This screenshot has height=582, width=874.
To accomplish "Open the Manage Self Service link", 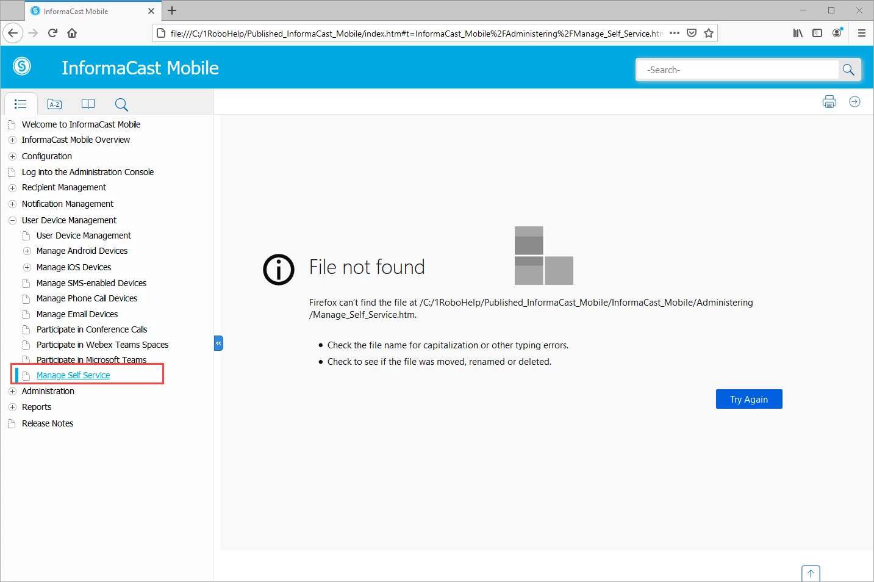I will [x=73, y=375].
